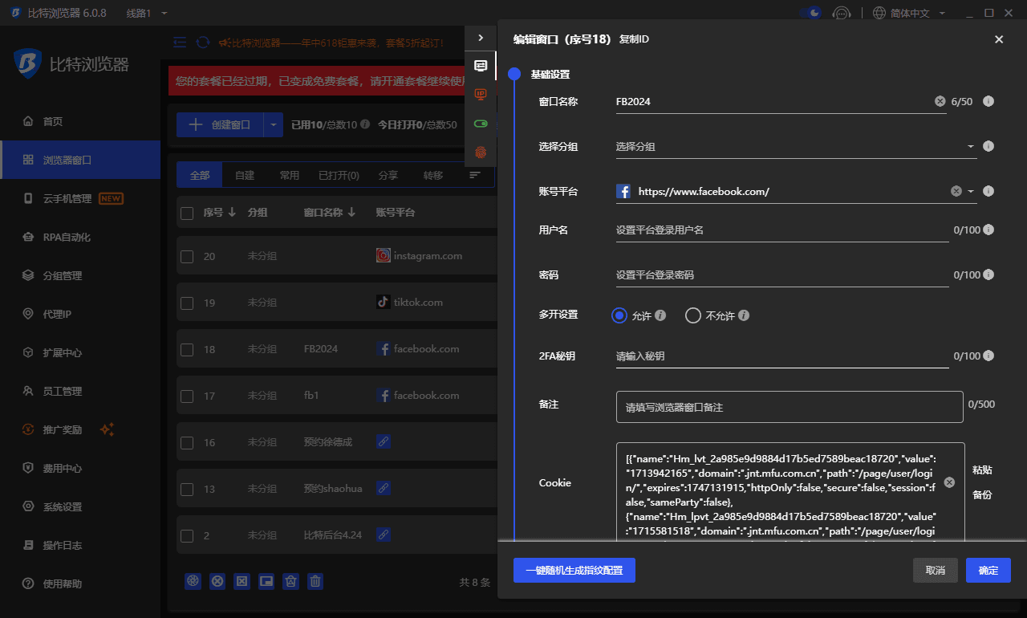Open 代理IP in the sidebar

click(57, 314)
